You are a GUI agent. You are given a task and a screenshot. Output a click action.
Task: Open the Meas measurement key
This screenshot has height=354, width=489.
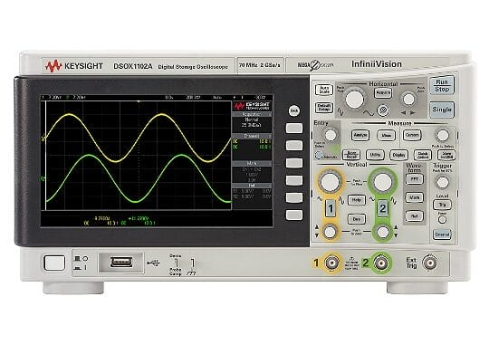(x=386, y=136)
